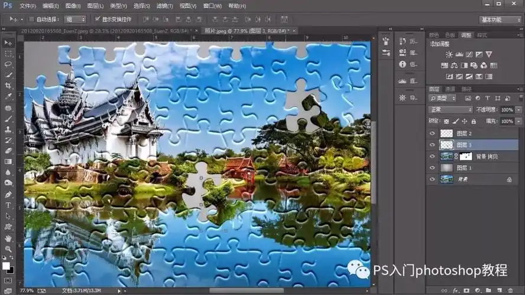Select the Lasso tool

(8, 64)
